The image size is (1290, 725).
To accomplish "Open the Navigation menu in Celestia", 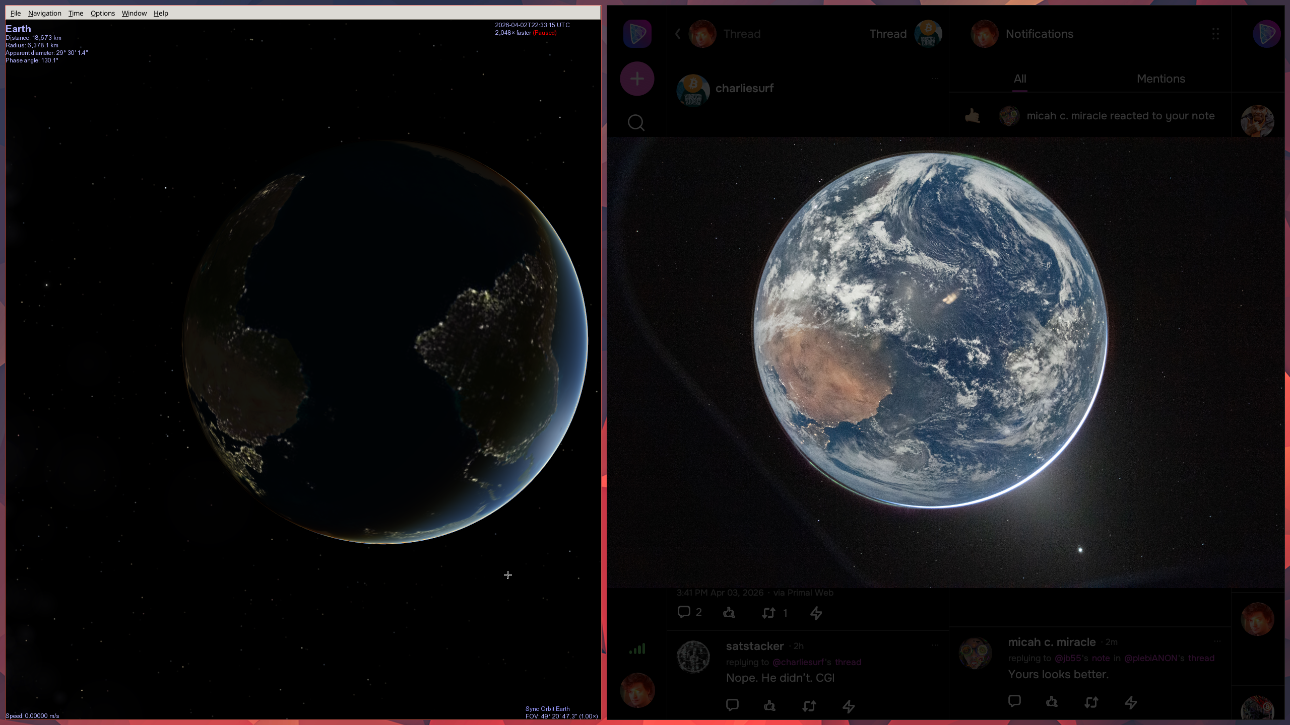I will tap(44, 13).
